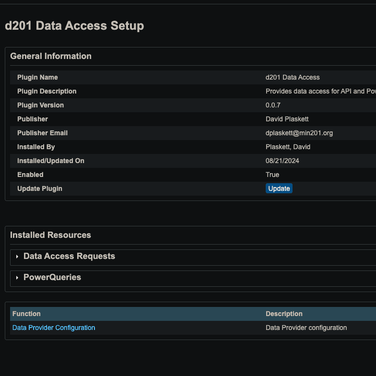Viewport: 376px width, 376px height.
Task: Select the d201 Data Access plugin name value
Action: pos(293,77)
